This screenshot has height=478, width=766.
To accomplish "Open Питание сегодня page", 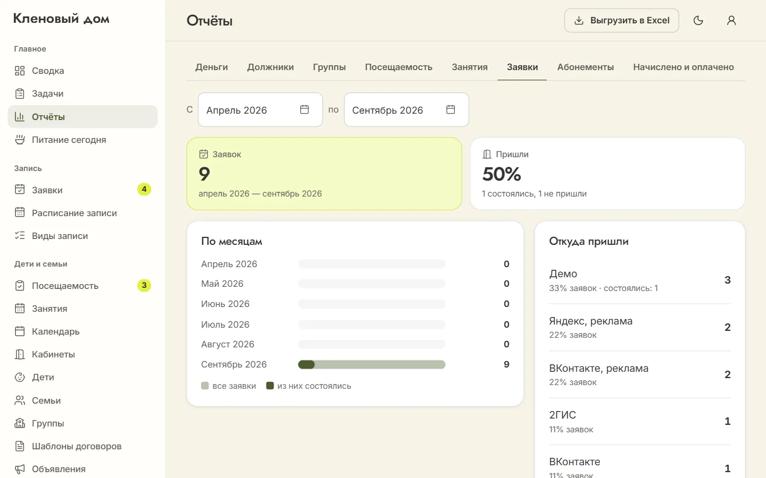I will point(82,140).
